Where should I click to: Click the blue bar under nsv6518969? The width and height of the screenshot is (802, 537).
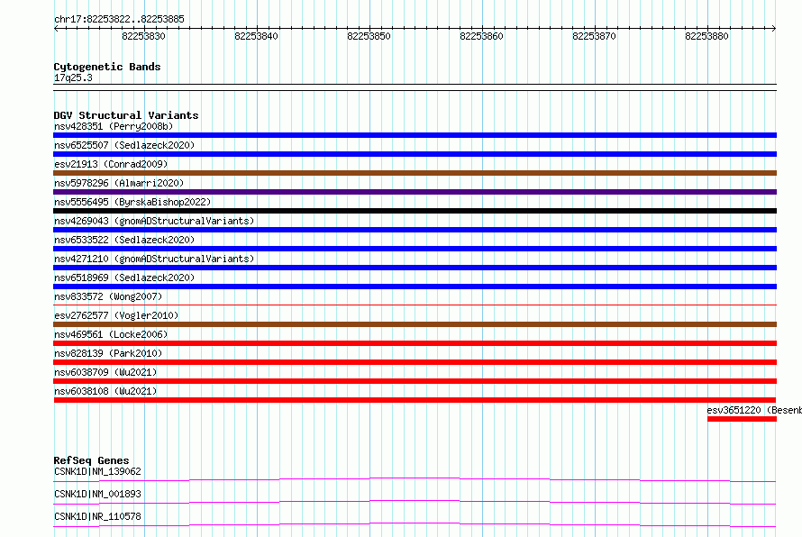[415, 287]
